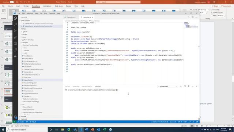Open the editor More Actions ellipsis

click(x=196, y=17)
